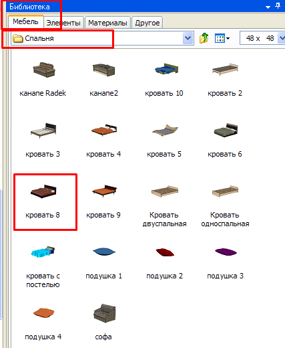
Task: Toggle the panel pin icon
Action: [x=278, y=6]
